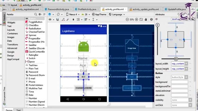Open the Component Tree side panel

tap(4, 96)
